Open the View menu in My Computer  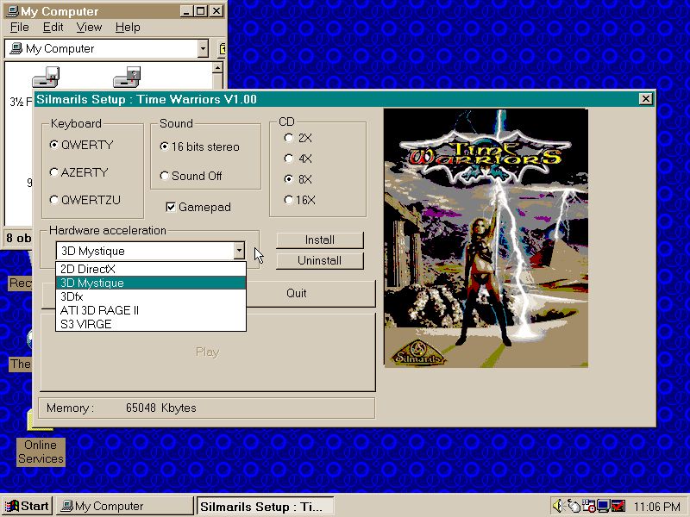[x=89, y=28]
